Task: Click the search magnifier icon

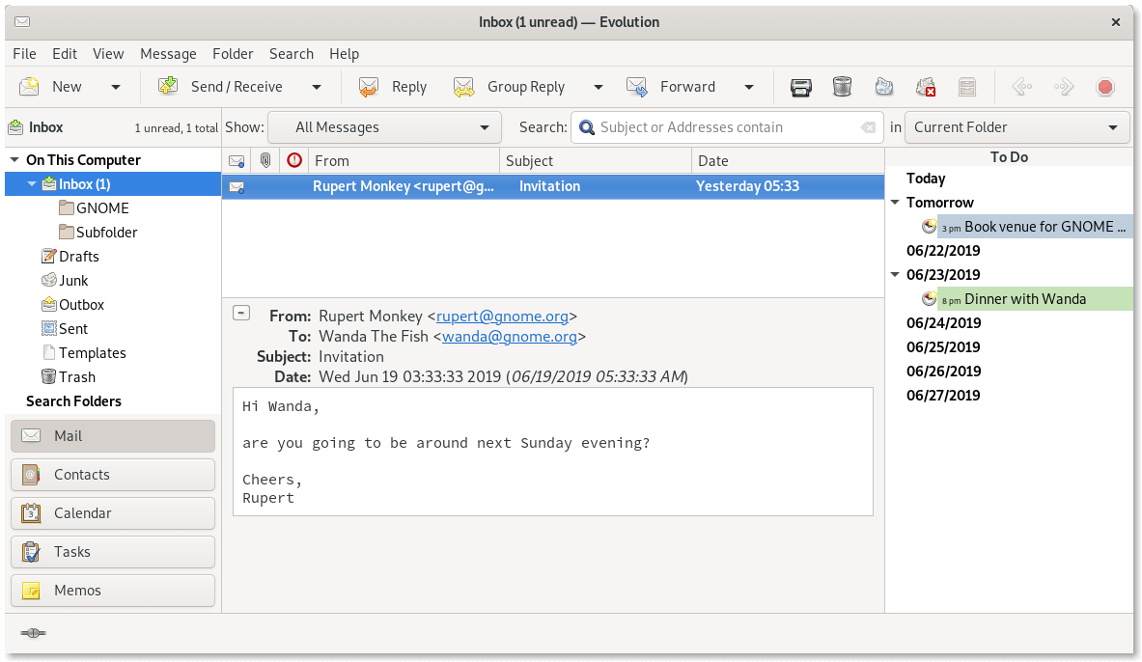Action: coord(587,128)
